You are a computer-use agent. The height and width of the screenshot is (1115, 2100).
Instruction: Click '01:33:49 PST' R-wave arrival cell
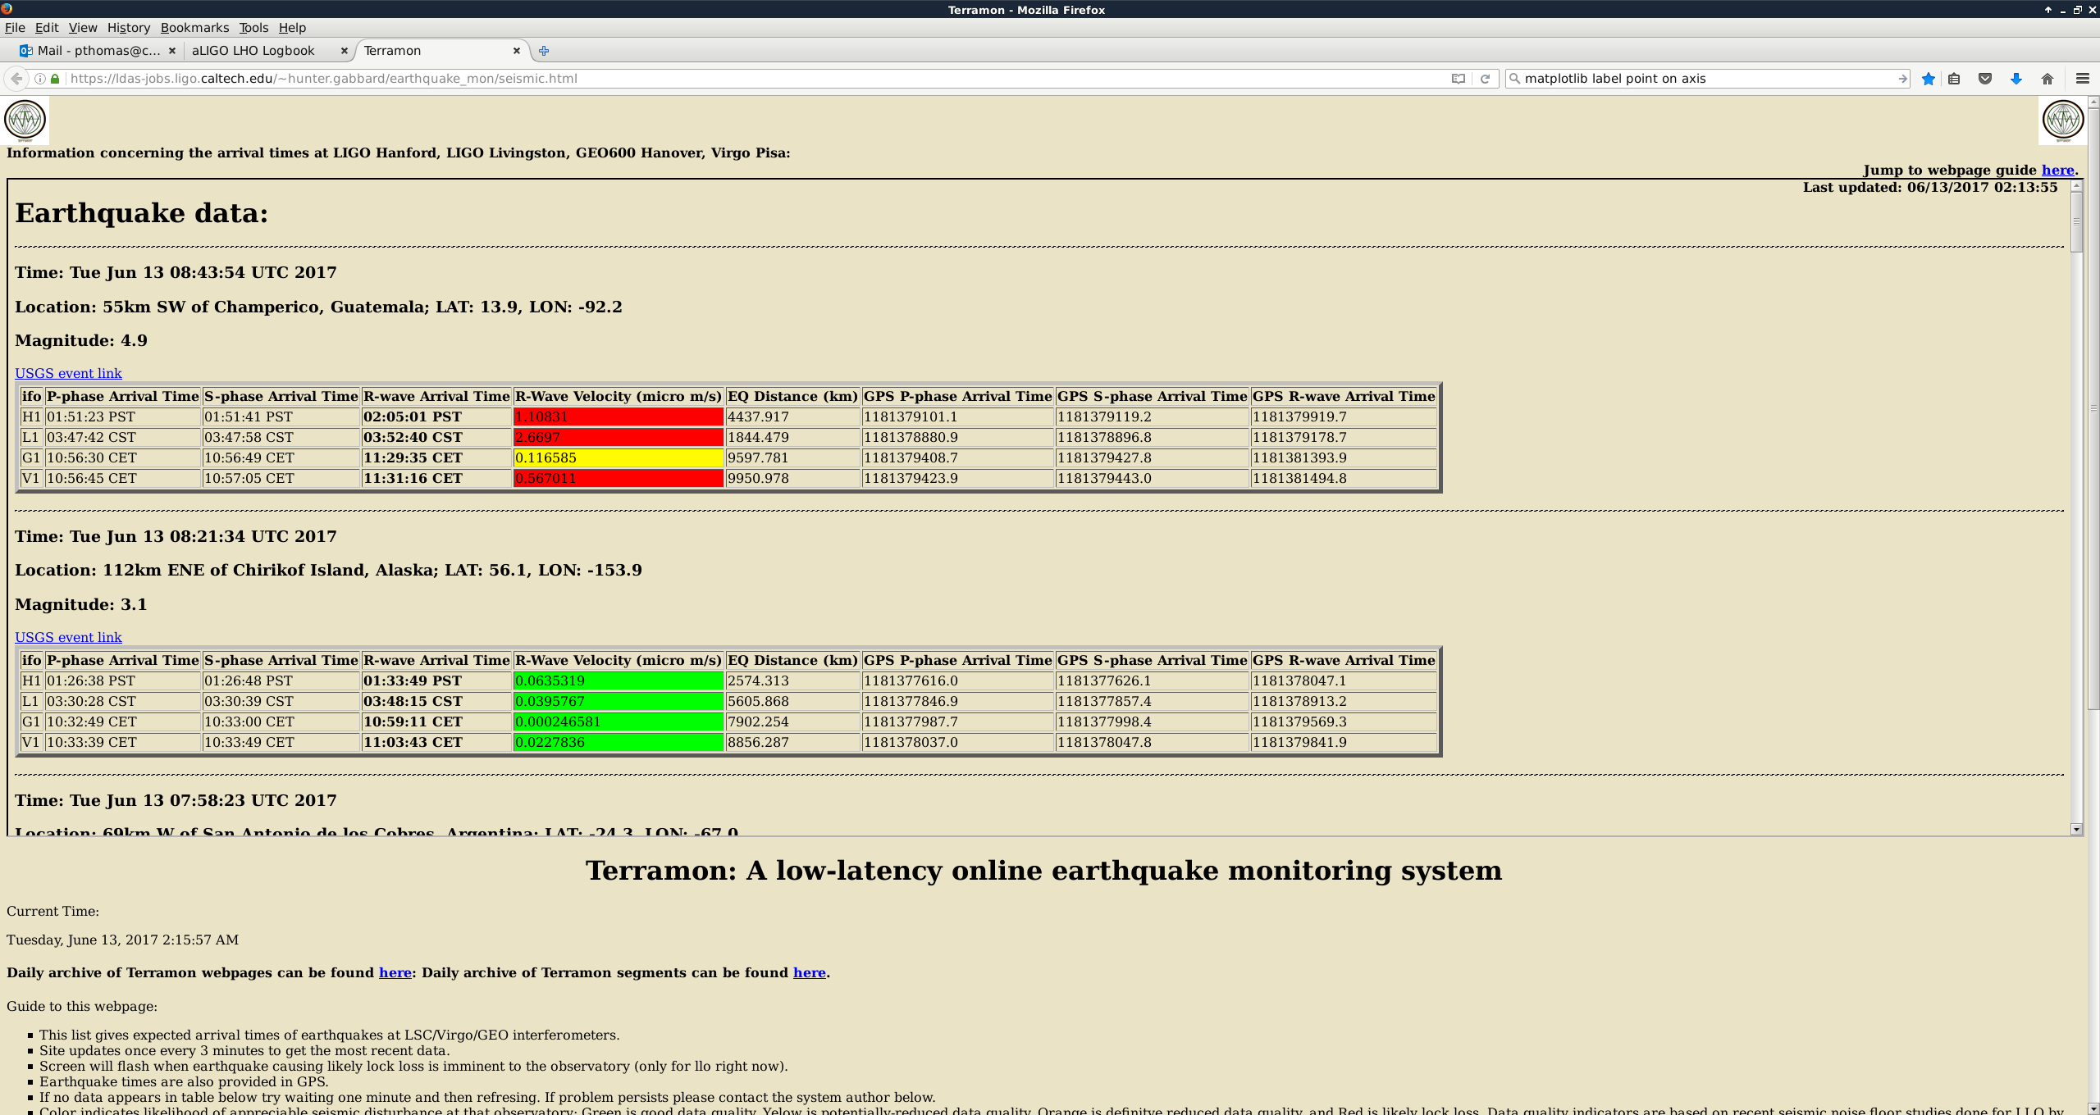(436, 680)
